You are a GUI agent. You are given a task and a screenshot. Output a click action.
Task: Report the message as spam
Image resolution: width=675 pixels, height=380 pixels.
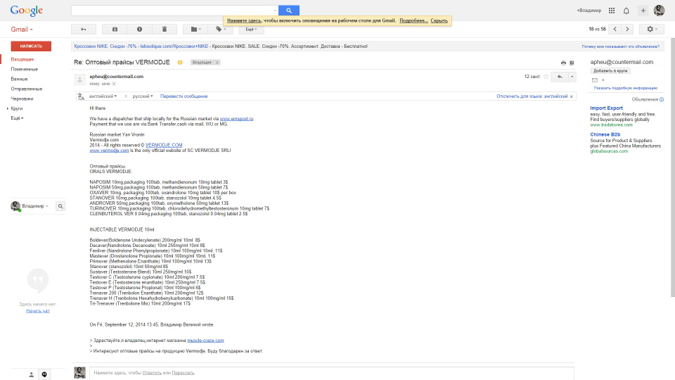click(x=139, y=29)
